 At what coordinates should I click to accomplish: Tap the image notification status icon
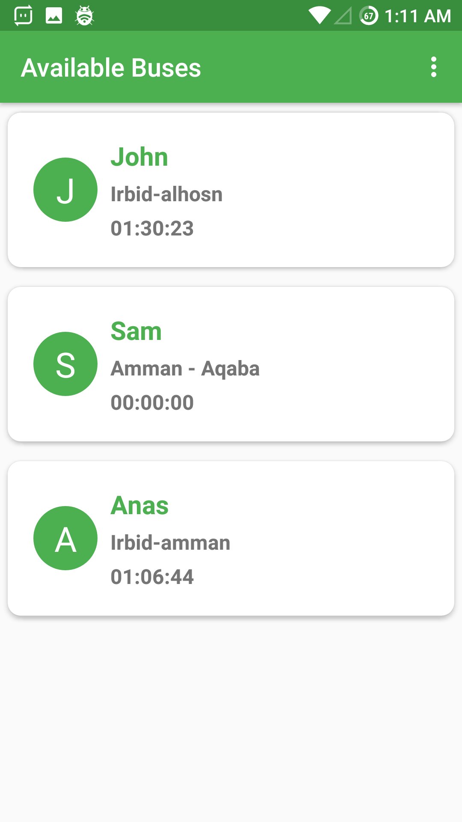[x=54, y=16]
